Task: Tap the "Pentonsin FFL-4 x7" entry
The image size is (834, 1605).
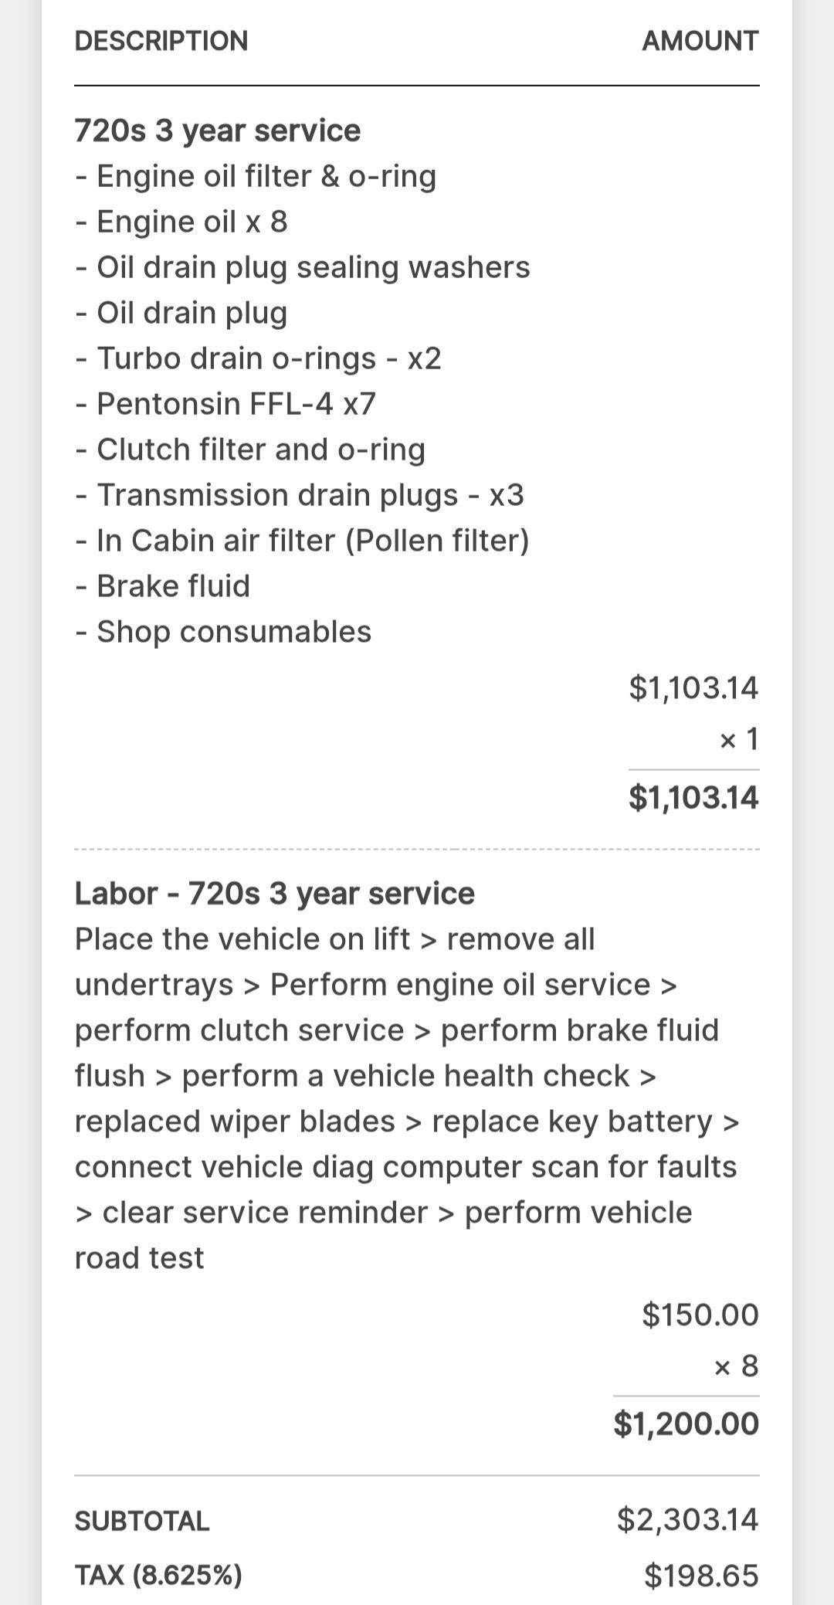Action: tap(226, 404)
